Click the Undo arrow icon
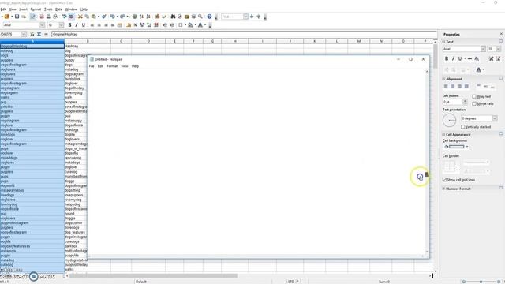 (x=112, y=17)
